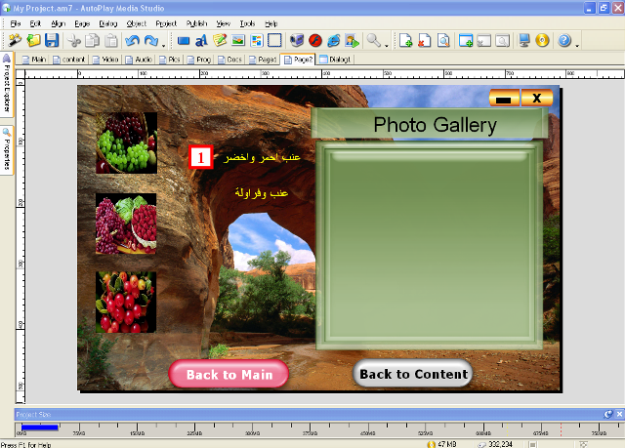Image resolution: width=625 pixels, height=448 pixels.
Task: Click the Save project floppy disk icon
Action: click(52, 41)
